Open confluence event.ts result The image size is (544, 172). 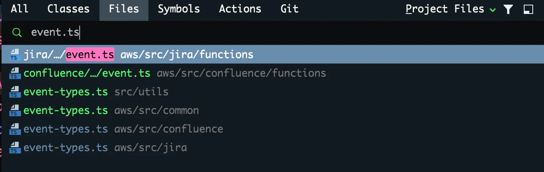272,73
